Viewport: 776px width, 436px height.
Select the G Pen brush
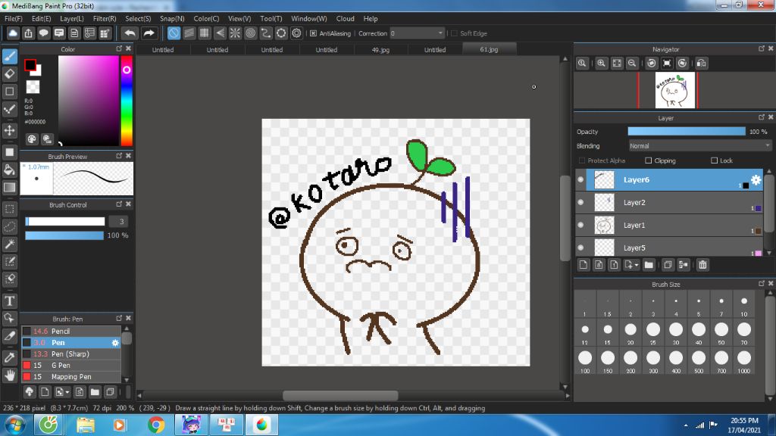70,366
